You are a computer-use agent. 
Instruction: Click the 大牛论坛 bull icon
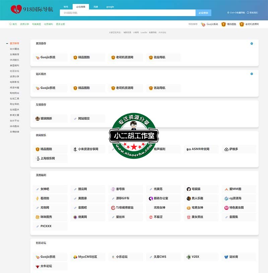(x=38, y=266)
